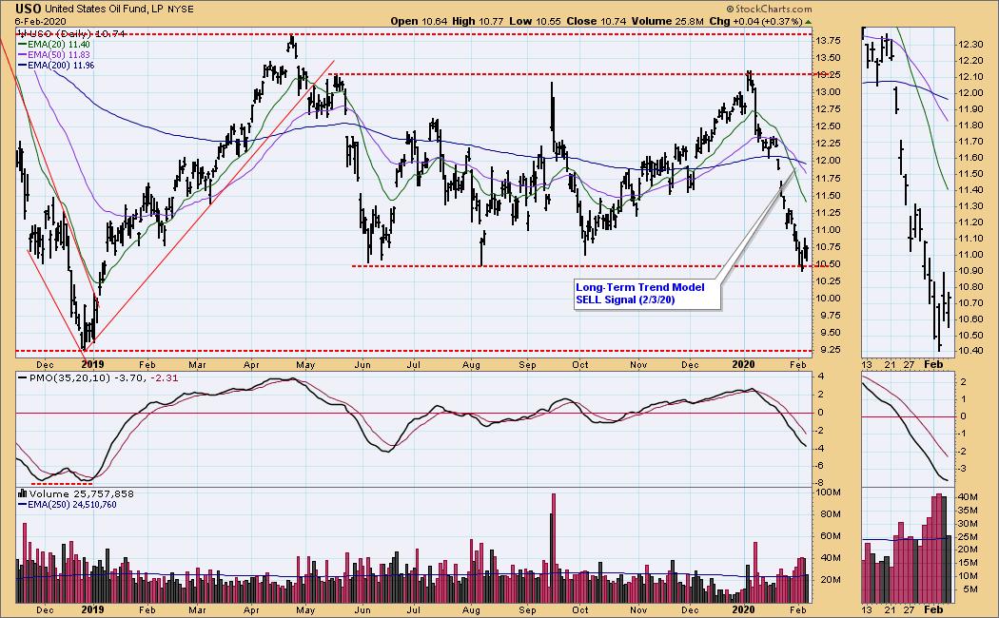Click the 'Volume 25,757,858' panel label
This screenshot has width=999, height=618.
(x=82, y=493)
